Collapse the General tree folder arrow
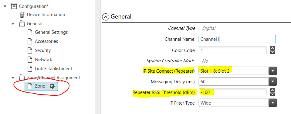The height and width of the screenshot is (114, 291). [13, 24]
